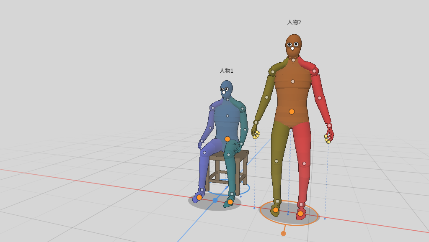
Task: Select the orange foot handle on 人物1's teal foot
Action: 230,202
